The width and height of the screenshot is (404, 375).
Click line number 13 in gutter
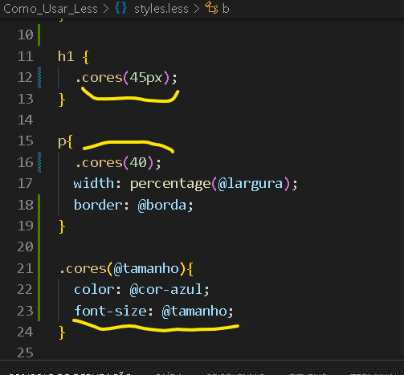point(26,99)
